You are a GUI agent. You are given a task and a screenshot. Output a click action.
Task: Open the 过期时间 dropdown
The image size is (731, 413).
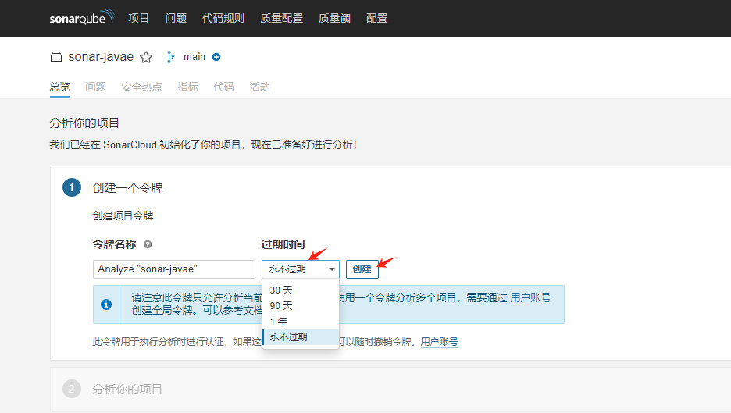[x=300, y=269]
